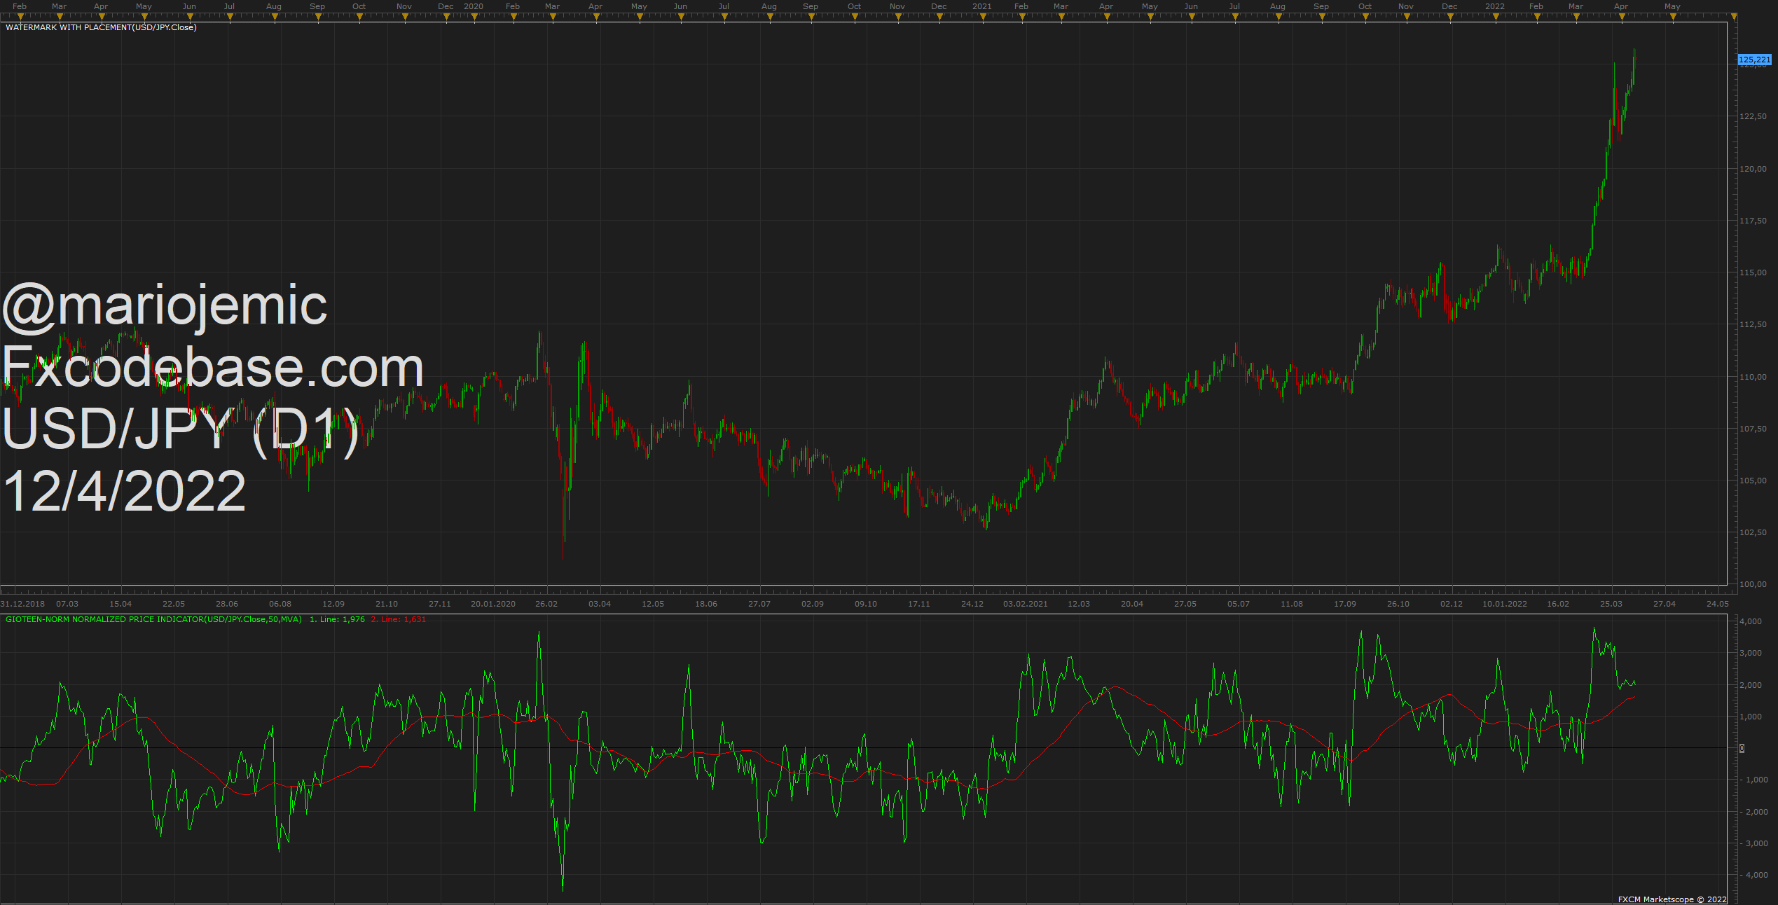This screenshot has width=1778, height=905.
Task: Click the 27.04 date label
Action: (1665, 604)
